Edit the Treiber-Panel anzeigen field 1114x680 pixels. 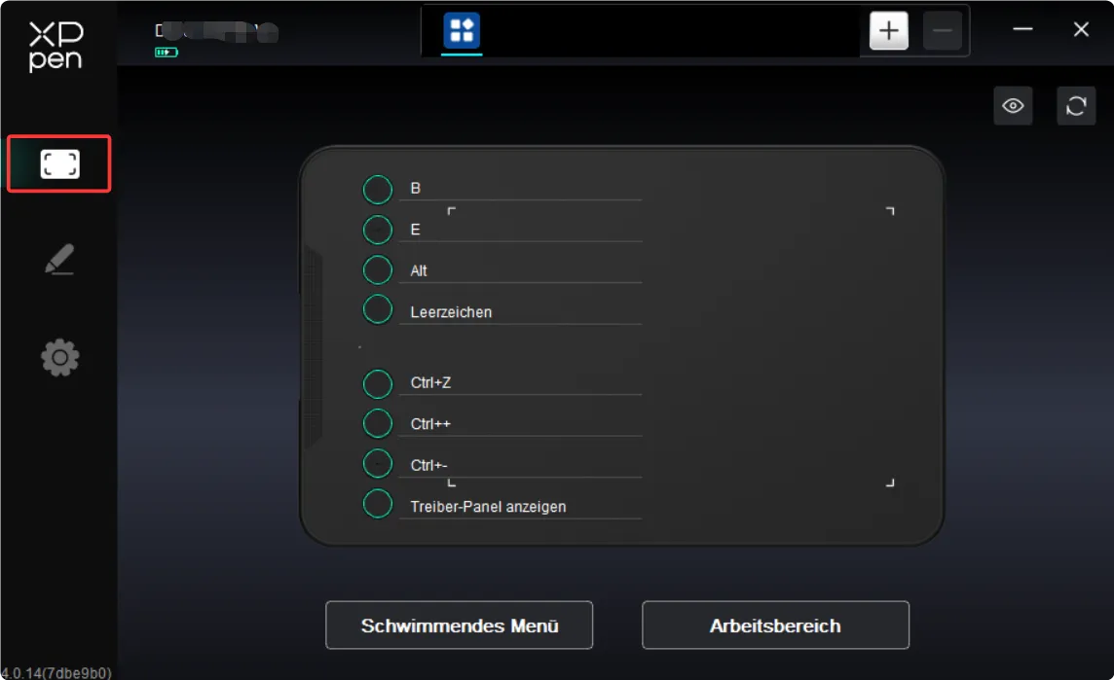[x=520, y=507]
